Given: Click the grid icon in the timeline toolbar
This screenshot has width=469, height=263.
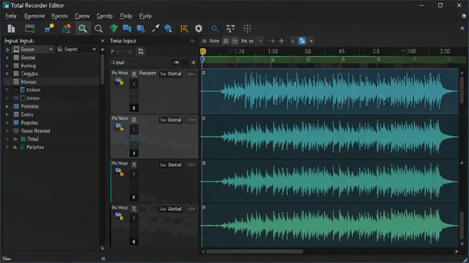Looking at the screenshot, I should [226, 41].
